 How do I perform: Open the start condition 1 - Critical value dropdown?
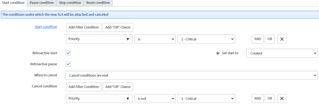pos(206,39)
